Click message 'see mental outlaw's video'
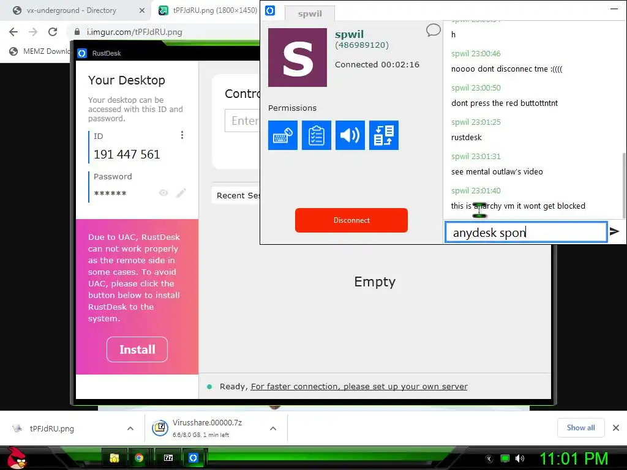Viewport: 627px width, 470px height. (x=497, y=172)
